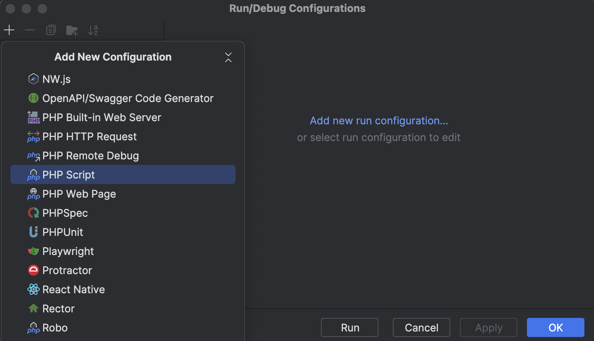Select PHP Web Page from the list
Viewport: 594px width, 341px height.
click(x=79, y=194)
